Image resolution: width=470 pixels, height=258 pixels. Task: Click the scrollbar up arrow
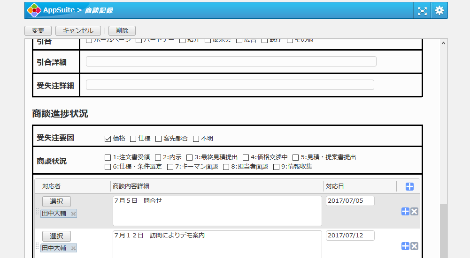443,43
